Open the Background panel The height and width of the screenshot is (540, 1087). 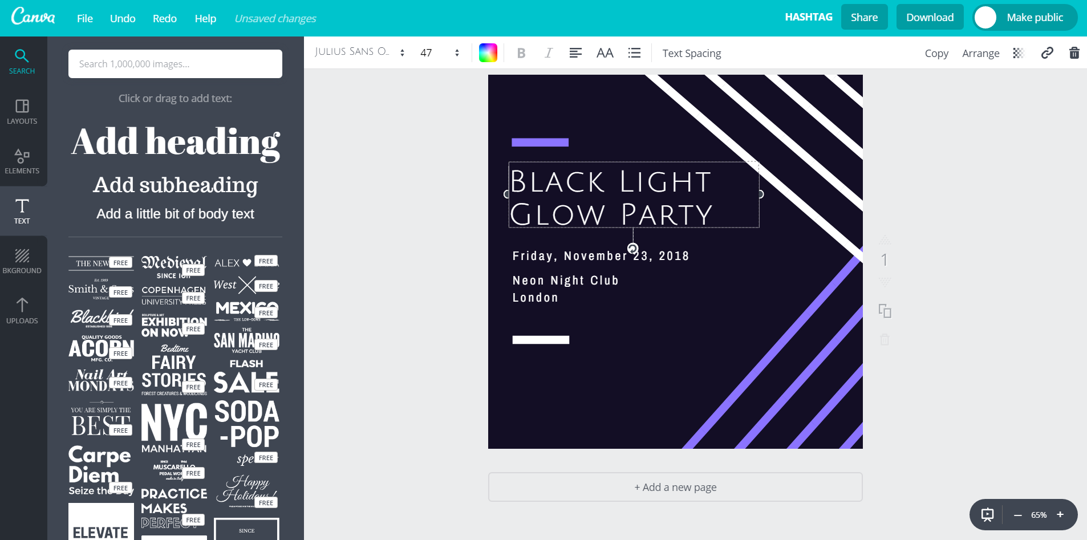click(22, 261)
